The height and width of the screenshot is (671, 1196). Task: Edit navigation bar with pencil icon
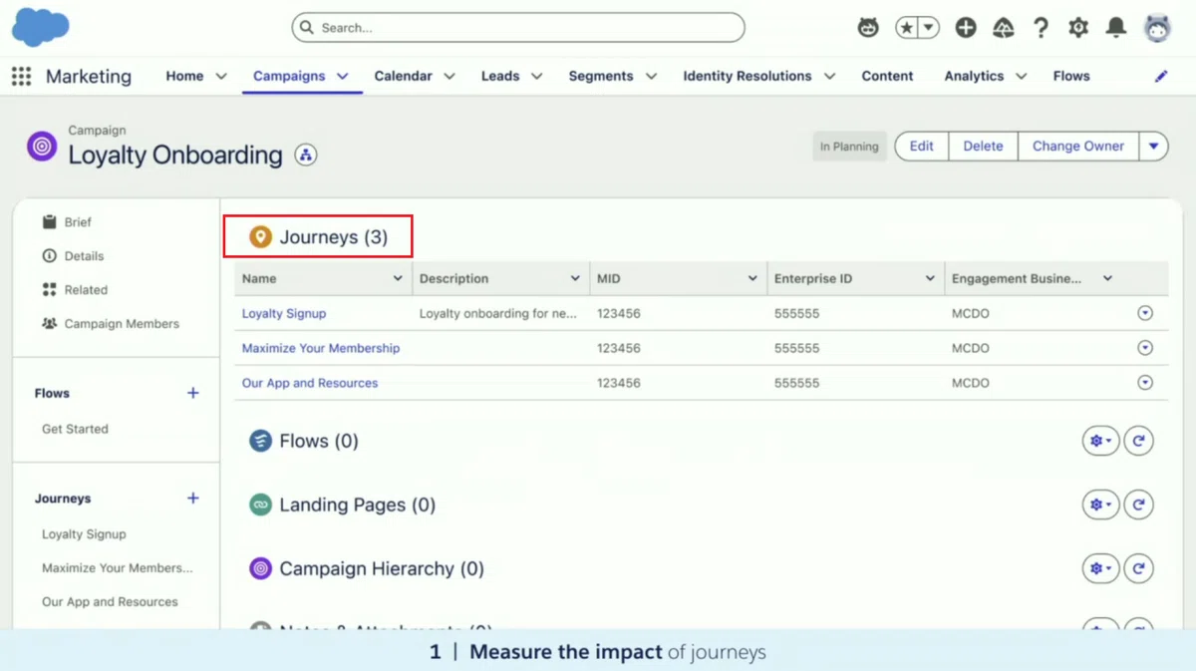click(x=1161, y=76)
